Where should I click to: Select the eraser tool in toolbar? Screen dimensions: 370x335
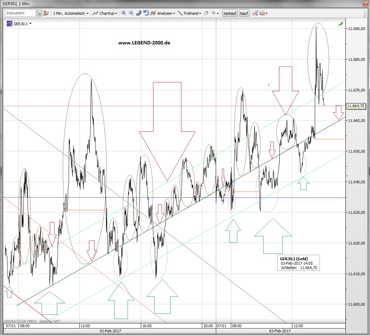pyautogui.click(x=206, y=13)
